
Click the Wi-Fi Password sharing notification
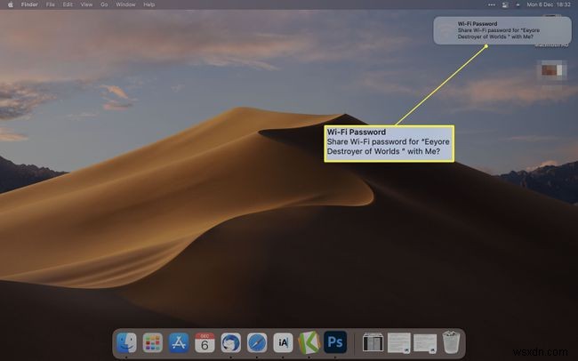tap(502, 30)
